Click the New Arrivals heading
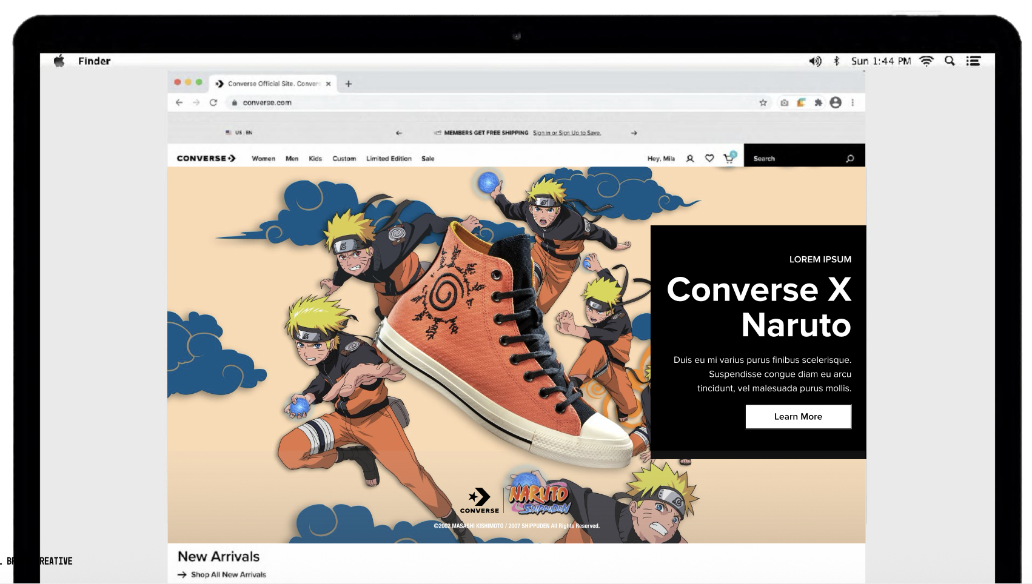 pos(218,556)
